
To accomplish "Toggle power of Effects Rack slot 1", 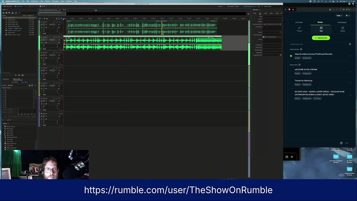I will (5, 90).
